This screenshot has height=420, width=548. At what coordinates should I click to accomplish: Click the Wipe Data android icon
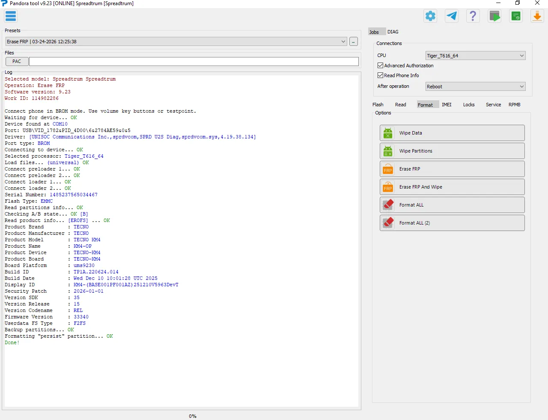click(x=388, y=133)
